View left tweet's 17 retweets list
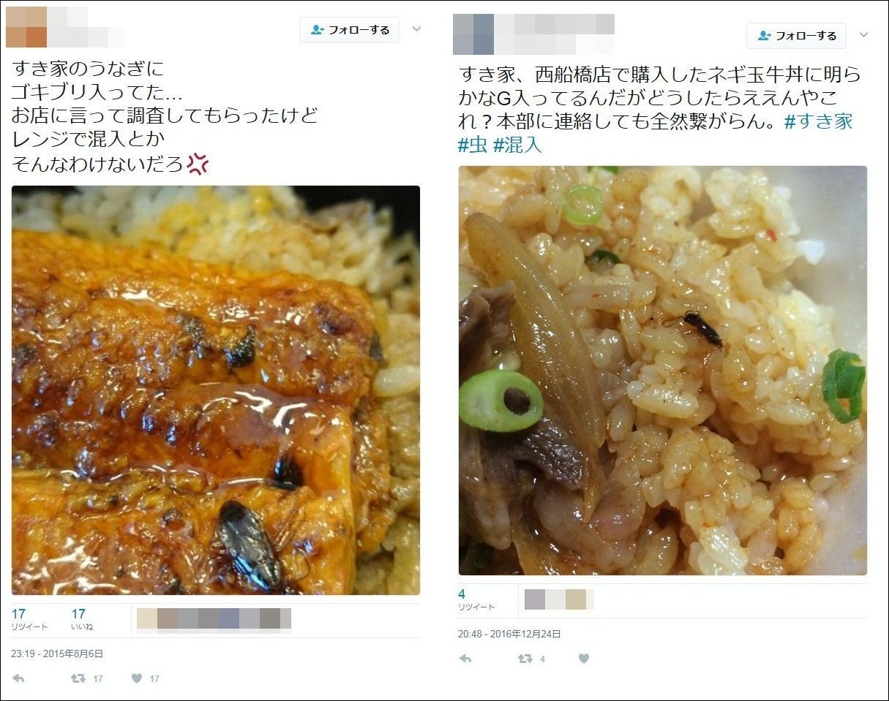The image size is (889, 701). [29, 619]
